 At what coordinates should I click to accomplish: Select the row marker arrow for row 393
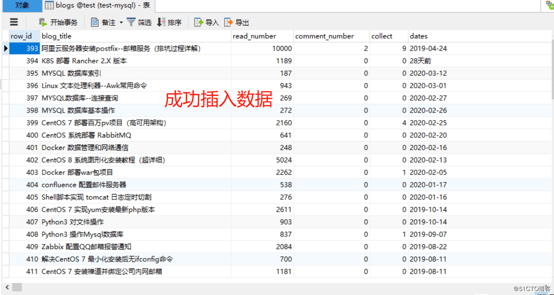click(6, 48)
